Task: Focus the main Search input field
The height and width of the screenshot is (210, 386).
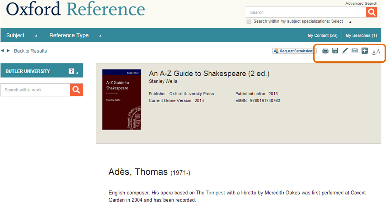Action: [x=306, y=12]
